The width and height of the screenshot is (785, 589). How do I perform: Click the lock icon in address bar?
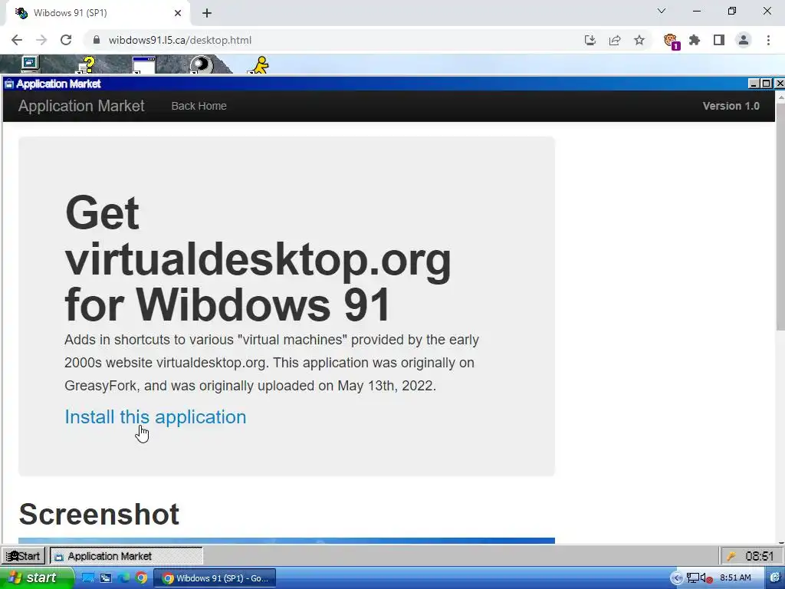pos(97,40)
